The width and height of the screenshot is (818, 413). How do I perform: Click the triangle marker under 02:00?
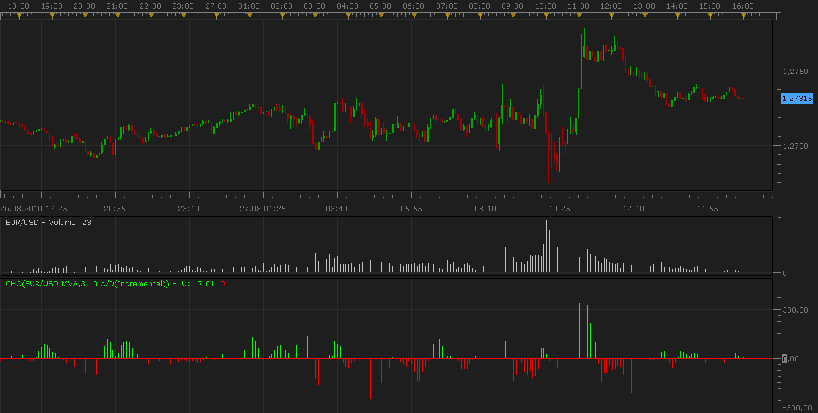tap(282, 17)
